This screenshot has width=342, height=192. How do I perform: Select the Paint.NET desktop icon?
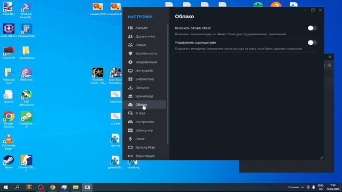[9, 9]
